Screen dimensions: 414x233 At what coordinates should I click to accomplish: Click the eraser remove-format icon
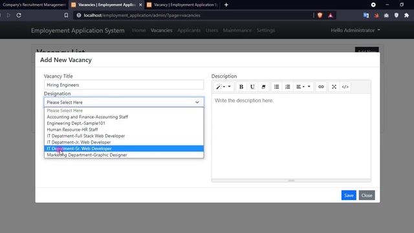tap(263, 87)
